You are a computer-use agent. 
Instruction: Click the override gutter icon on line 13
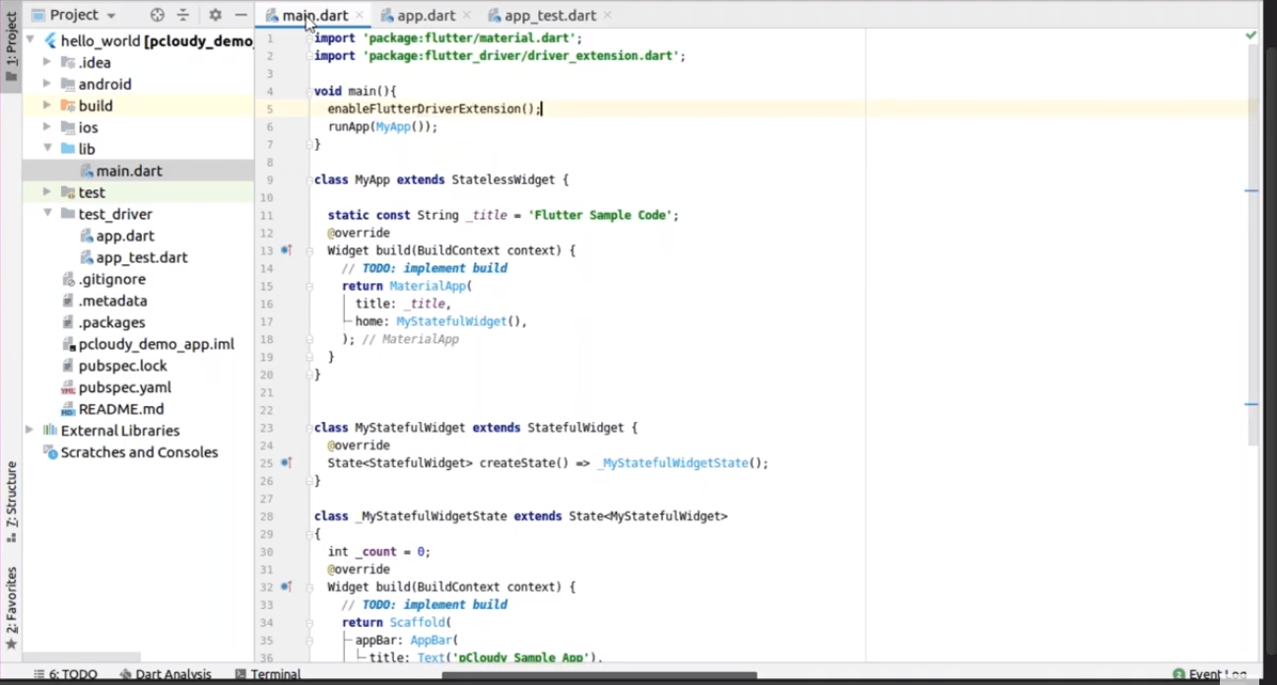click(286, 250)
